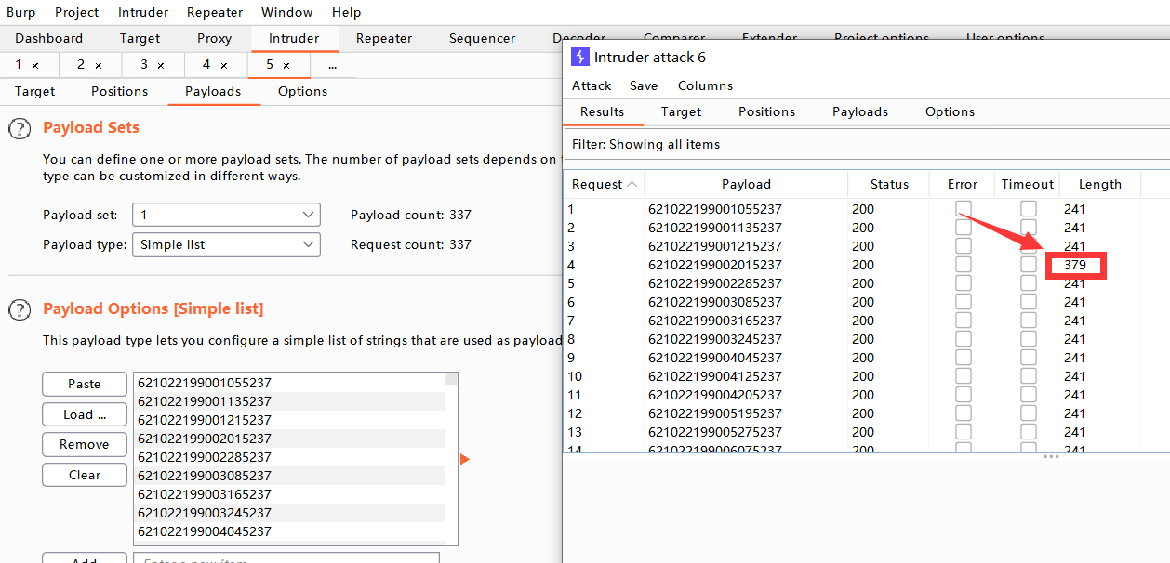This screenshot has height=563, width=1170.
Task: Select payload 621022199002015237 in results table
Action: click(x=715, y=265)
